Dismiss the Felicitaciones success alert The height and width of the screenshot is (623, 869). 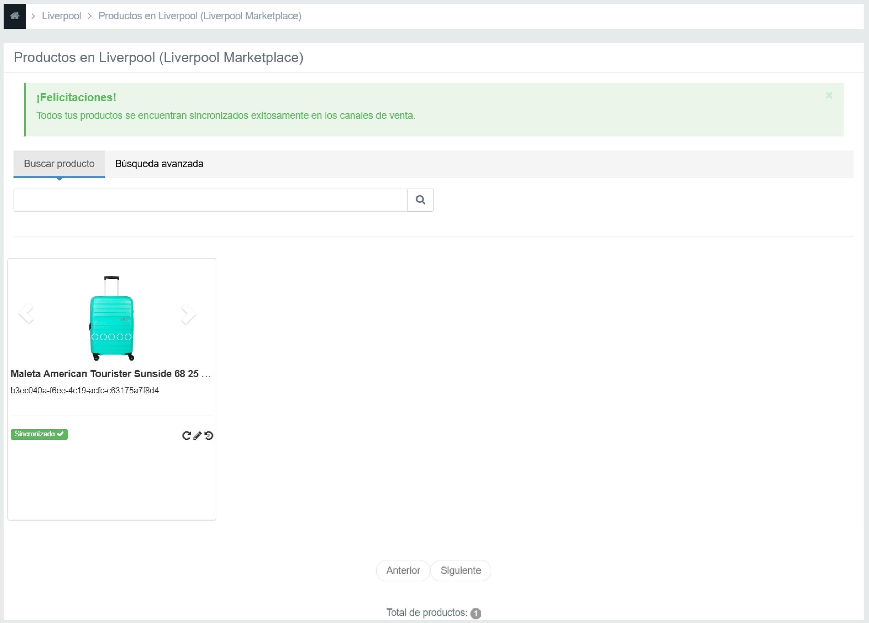pos(829,95)
